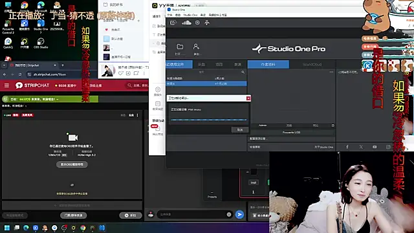This screenshot has height=233, width=414.
Task: Open Microsoft Edge from the taskbar
Action: click(x=26, y=228)
